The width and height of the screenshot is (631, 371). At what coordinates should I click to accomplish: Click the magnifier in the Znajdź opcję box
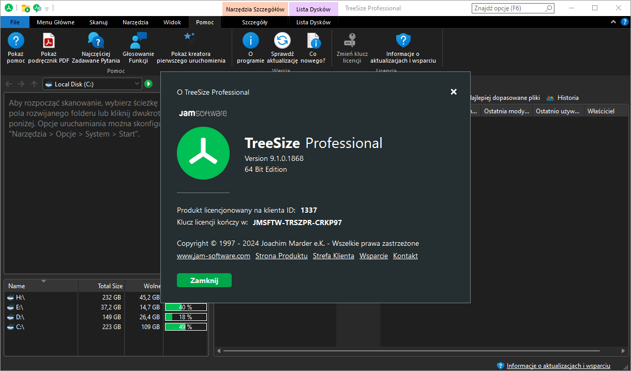(548, 8)
